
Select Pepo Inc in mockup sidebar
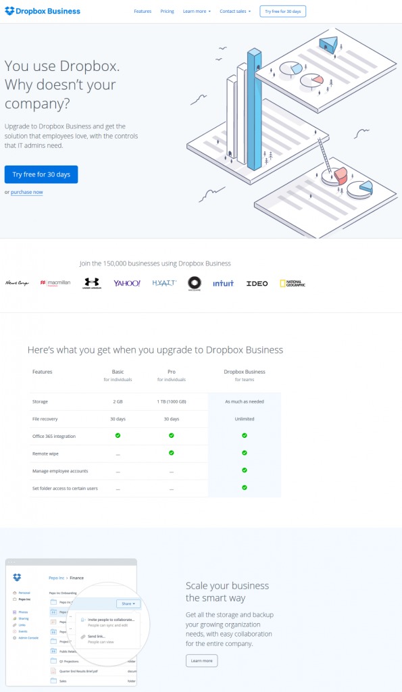coord(22,599)
